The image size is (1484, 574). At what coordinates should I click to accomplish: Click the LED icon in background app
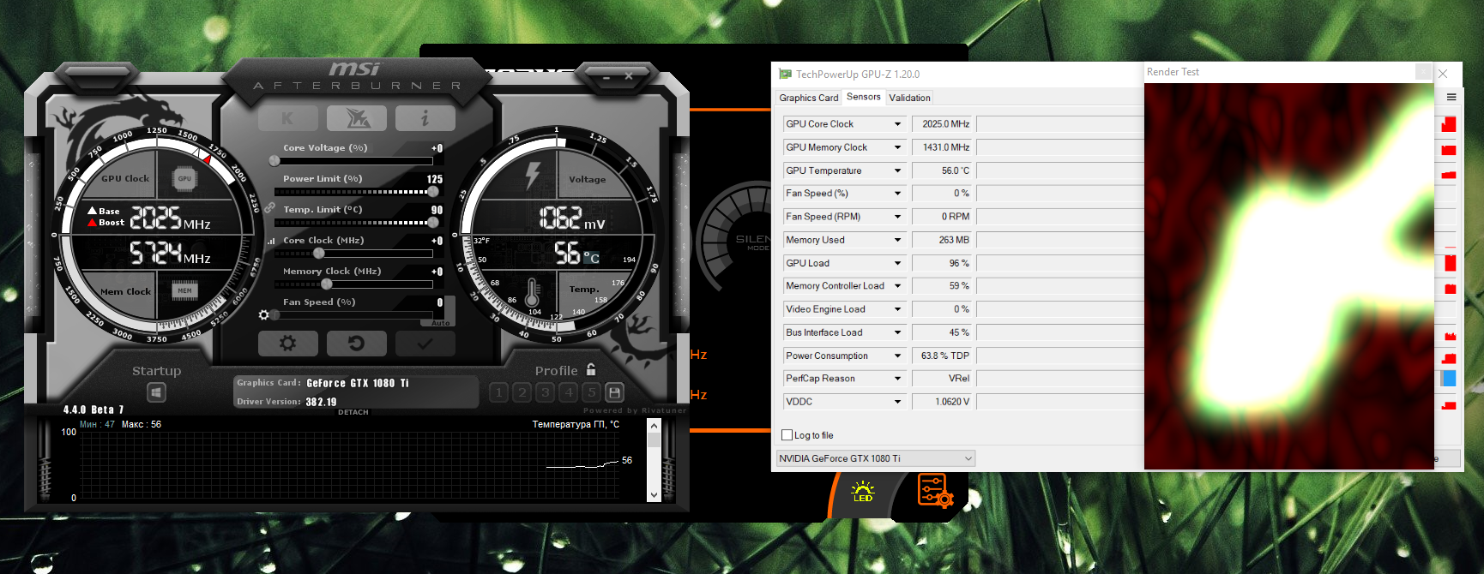pos(863,492)
